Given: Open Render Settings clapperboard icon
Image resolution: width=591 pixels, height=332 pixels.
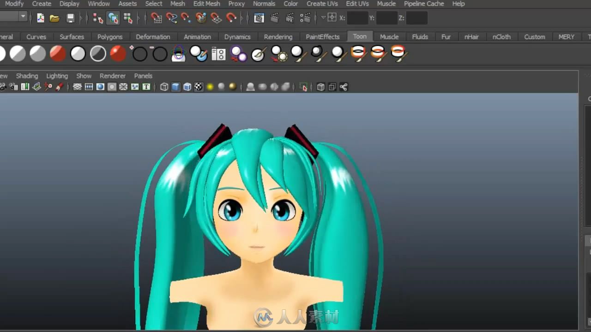Looking at the screenshot, I should [x=305, y=18].
